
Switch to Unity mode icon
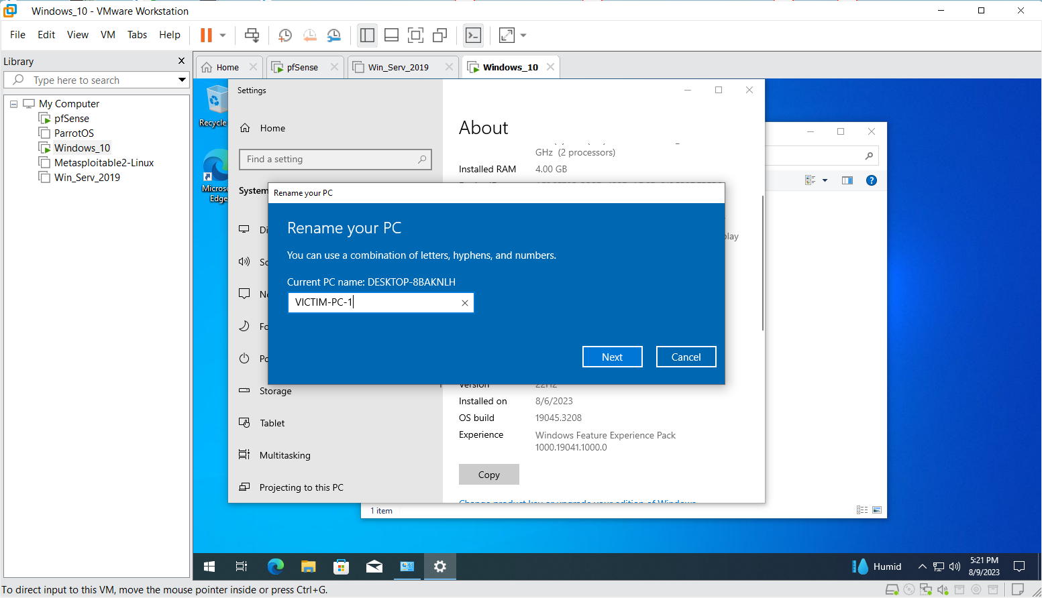click(x=439, y=36)
